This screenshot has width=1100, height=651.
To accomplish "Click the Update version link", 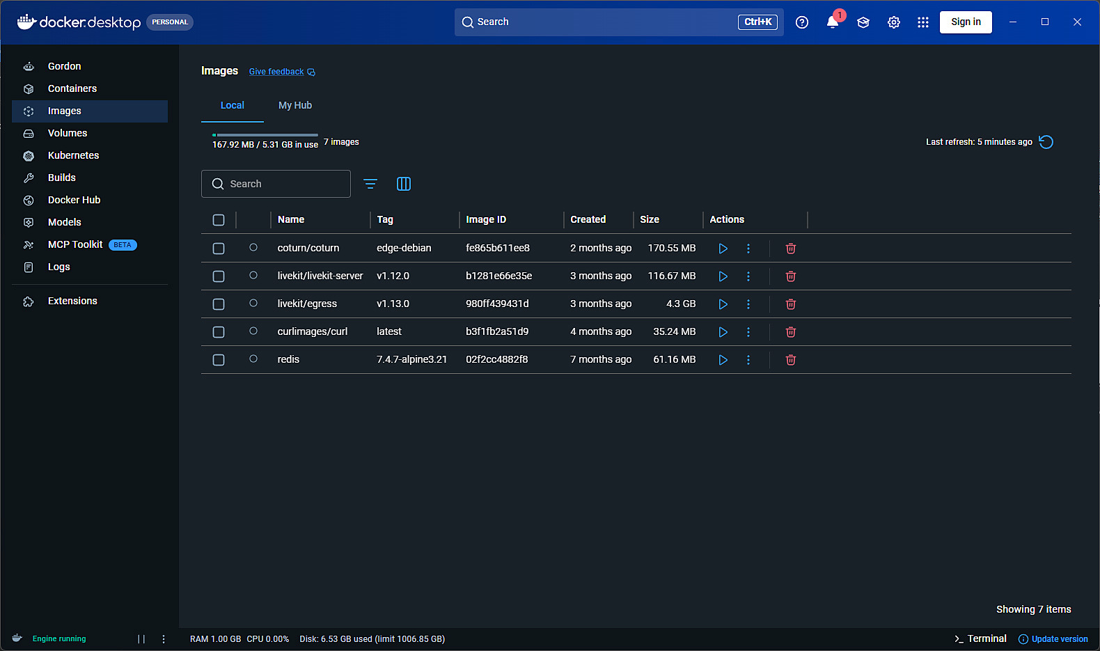I will (1053, 639).
